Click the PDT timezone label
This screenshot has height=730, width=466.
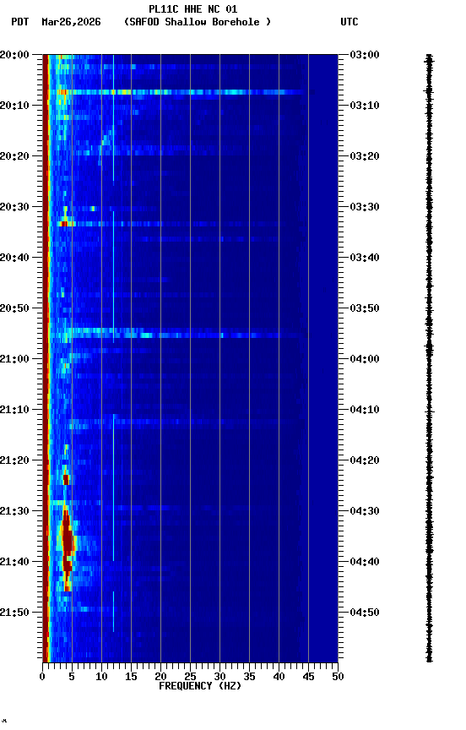20,22
